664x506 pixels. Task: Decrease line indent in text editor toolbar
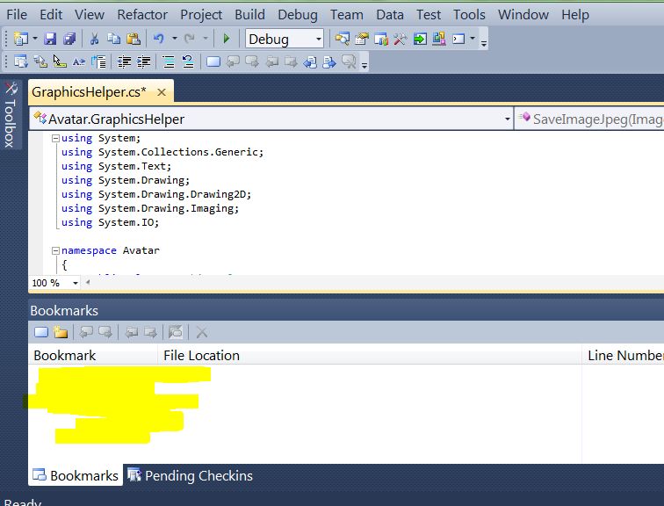point(124,61)
